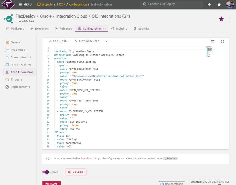Click the Test Automation flask icon
Screen dimensions: 236x185
pos(7,72)
